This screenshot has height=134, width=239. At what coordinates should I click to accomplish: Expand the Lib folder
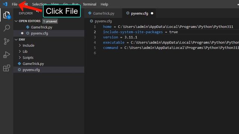(x=20, y=51)
